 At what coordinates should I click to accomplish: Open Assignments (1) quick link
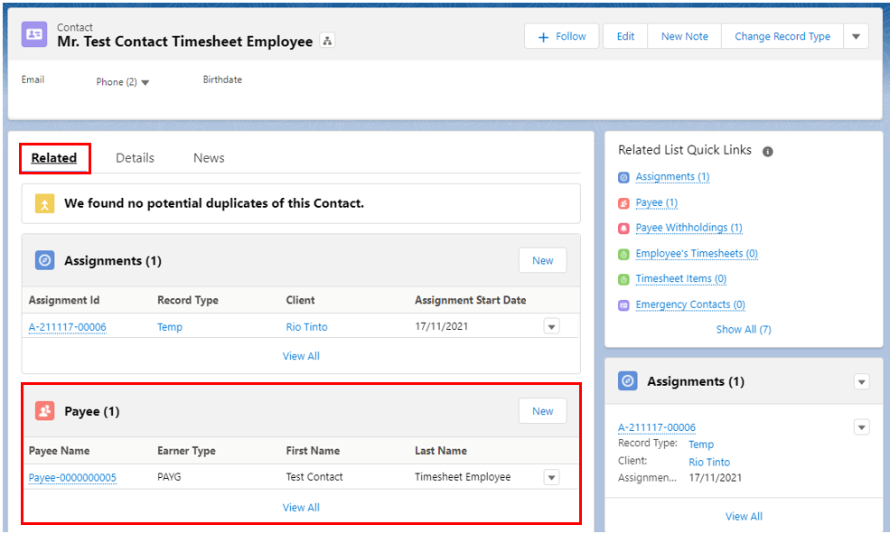pos(672,177)
